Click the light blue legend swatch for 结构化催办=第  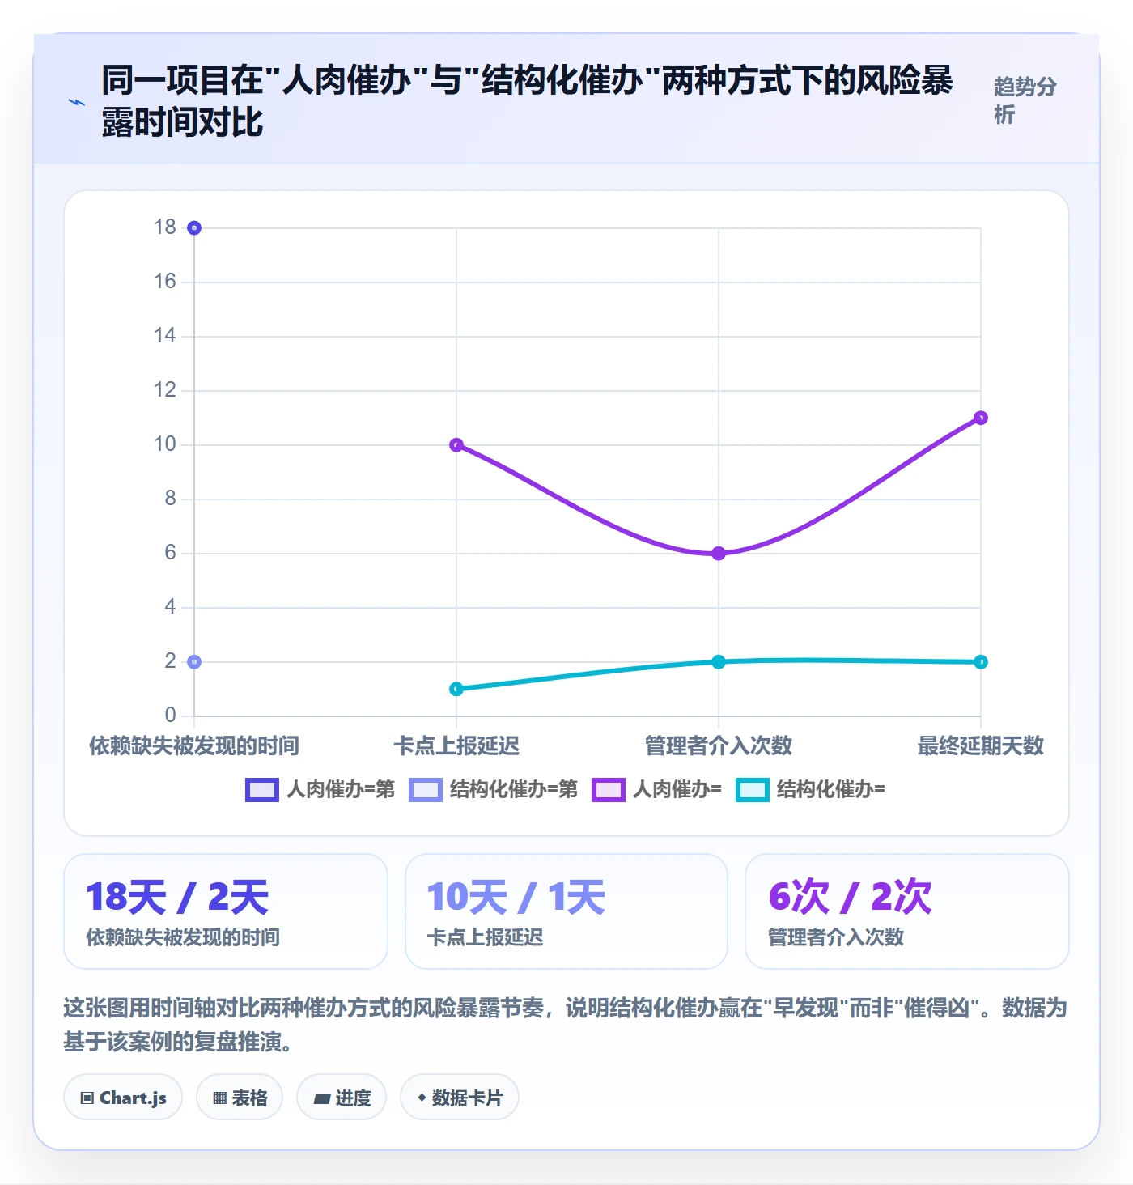tap(426, 790)
